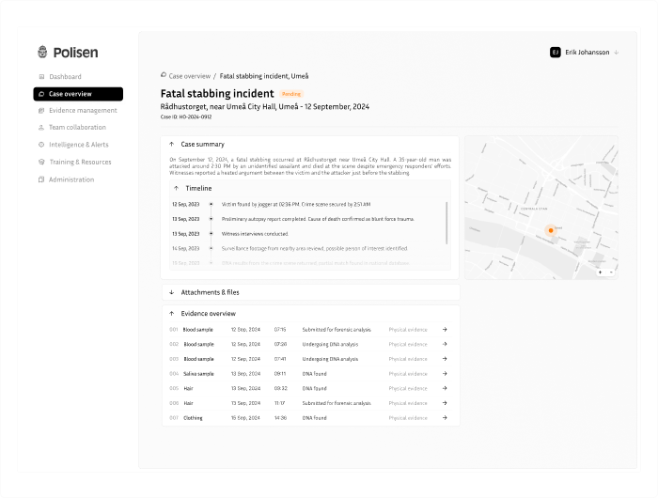Open evidence 004 Saliva sample arrow
Image resolution: width=658 pixels, height=498 pixels.
pyautogui.click(x=445, y=373)
